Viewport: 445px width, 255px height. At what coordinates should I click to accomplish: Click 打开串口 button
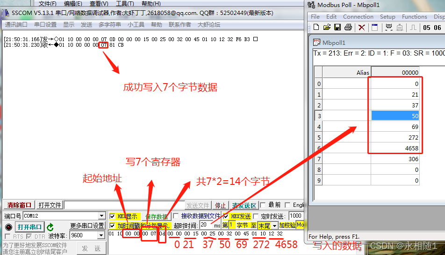29,227
